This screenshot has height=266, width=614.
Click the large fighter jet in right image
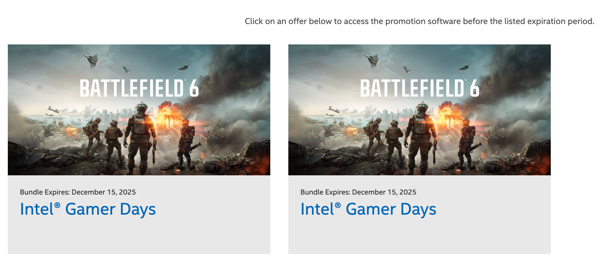[372, 59]
